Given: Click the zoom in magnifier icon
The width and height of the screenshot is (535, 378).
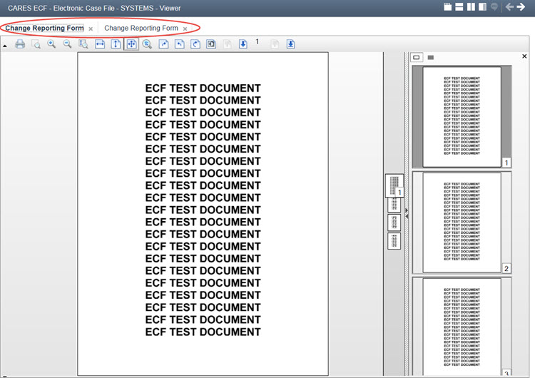Looking at the screenshot, I should [x=51, y=44].
